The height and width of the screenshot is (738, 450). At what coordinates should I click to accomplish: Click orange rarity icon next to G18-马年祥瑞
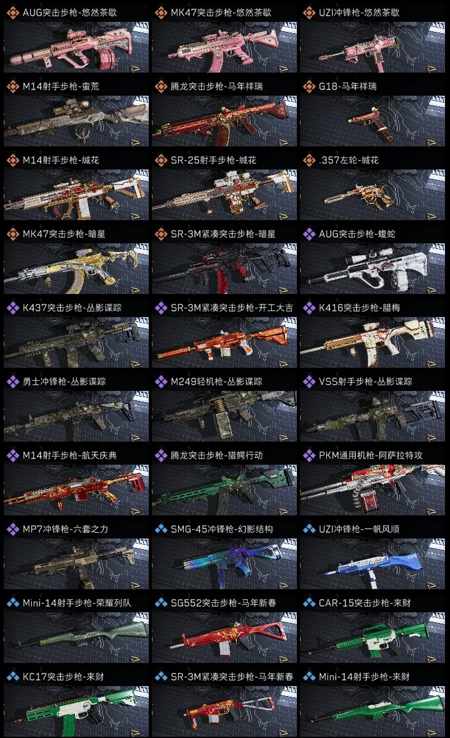pyautogui.click(x=309, y=86)
